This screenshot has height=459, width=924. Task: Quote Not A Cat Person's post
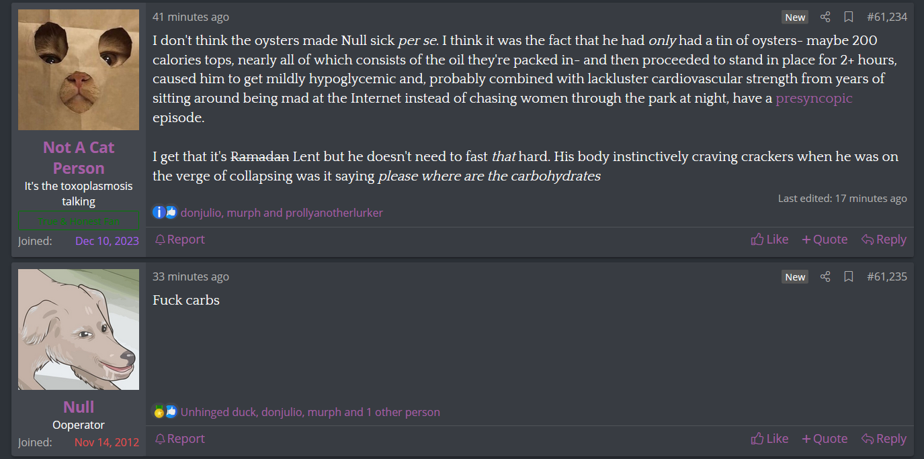[825, 240]
